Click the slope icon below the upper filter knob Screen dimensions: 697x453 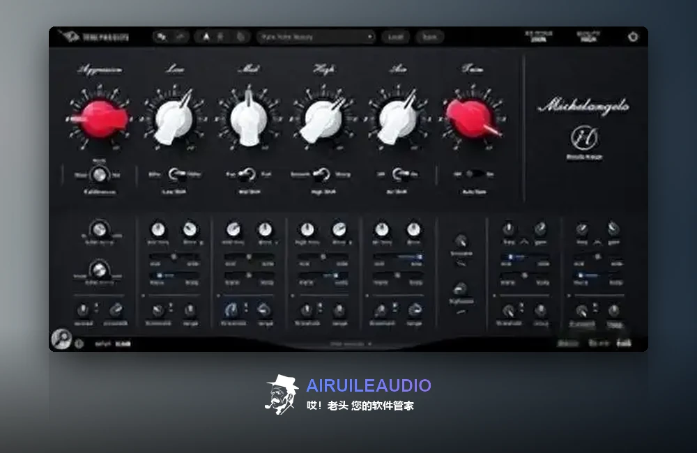tap(461, 263)
